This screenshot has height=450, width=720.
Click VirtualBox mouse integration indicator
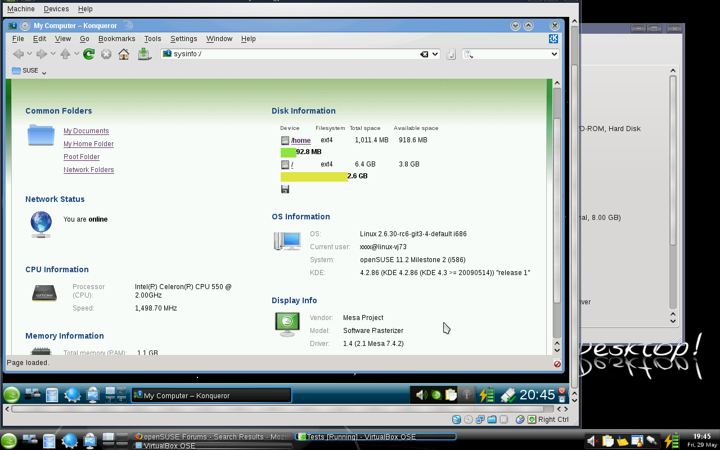[520, 419]
